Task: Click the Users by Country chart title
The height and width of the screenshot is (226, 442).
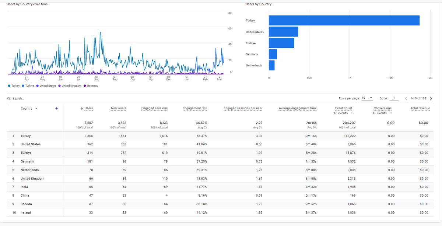Action: click(258, 4)
